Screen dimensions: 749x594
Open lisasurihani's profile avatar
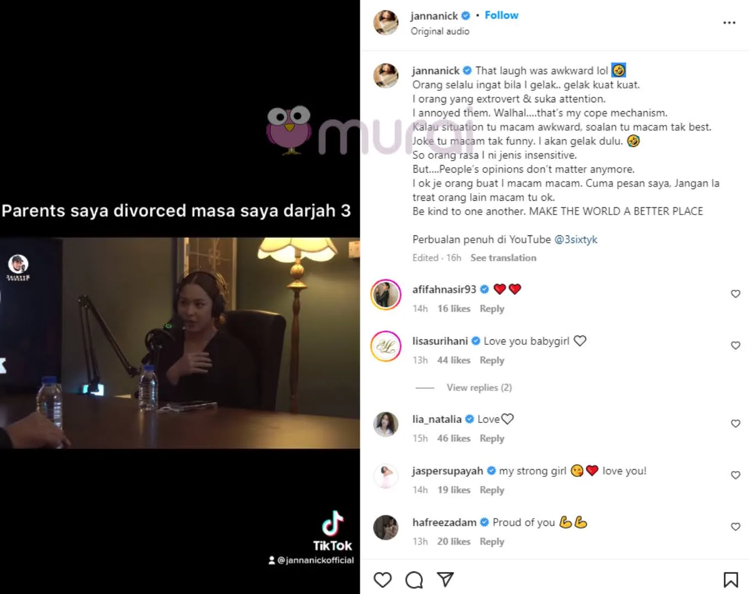point(386,346)
